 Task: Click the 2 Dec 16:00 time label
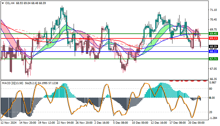102,123
